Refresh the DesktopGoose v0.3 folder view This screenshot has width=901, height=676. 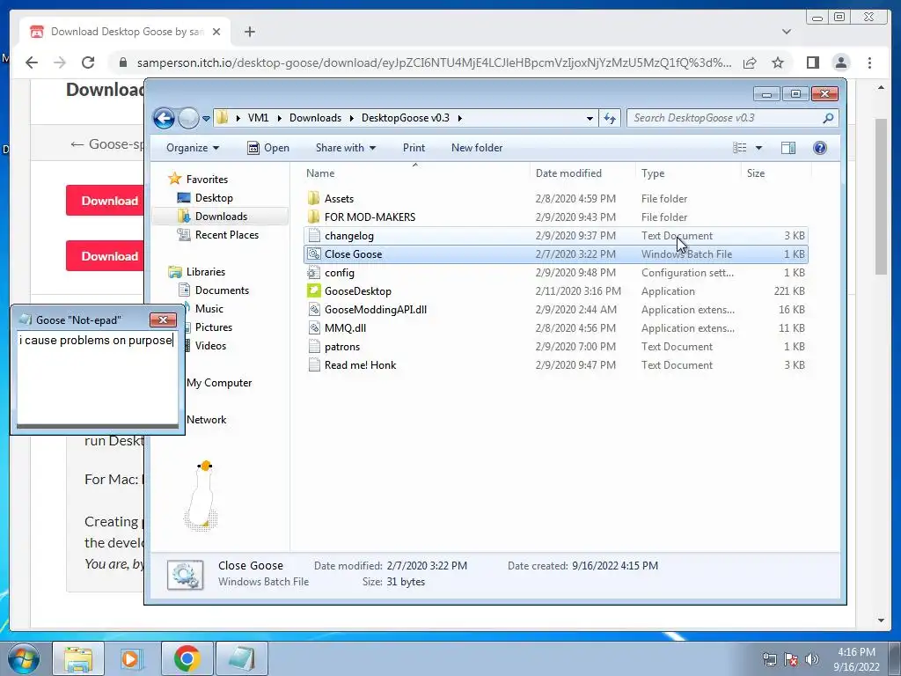pyautogui.click(x=610, y=119)
